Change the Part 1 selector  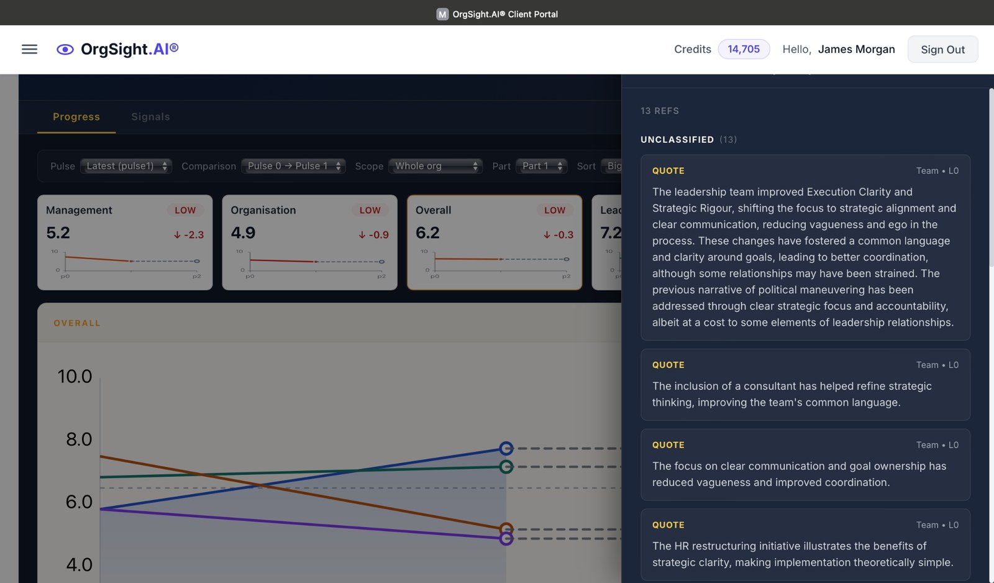[541, 166]
